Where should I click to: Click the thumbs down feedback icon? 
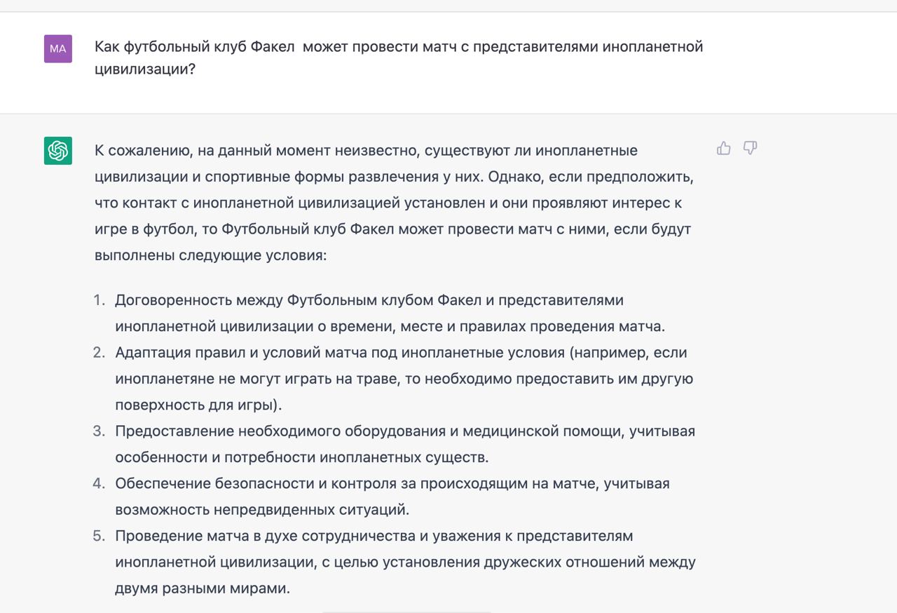pyautogui.click(x=750, y=148)
